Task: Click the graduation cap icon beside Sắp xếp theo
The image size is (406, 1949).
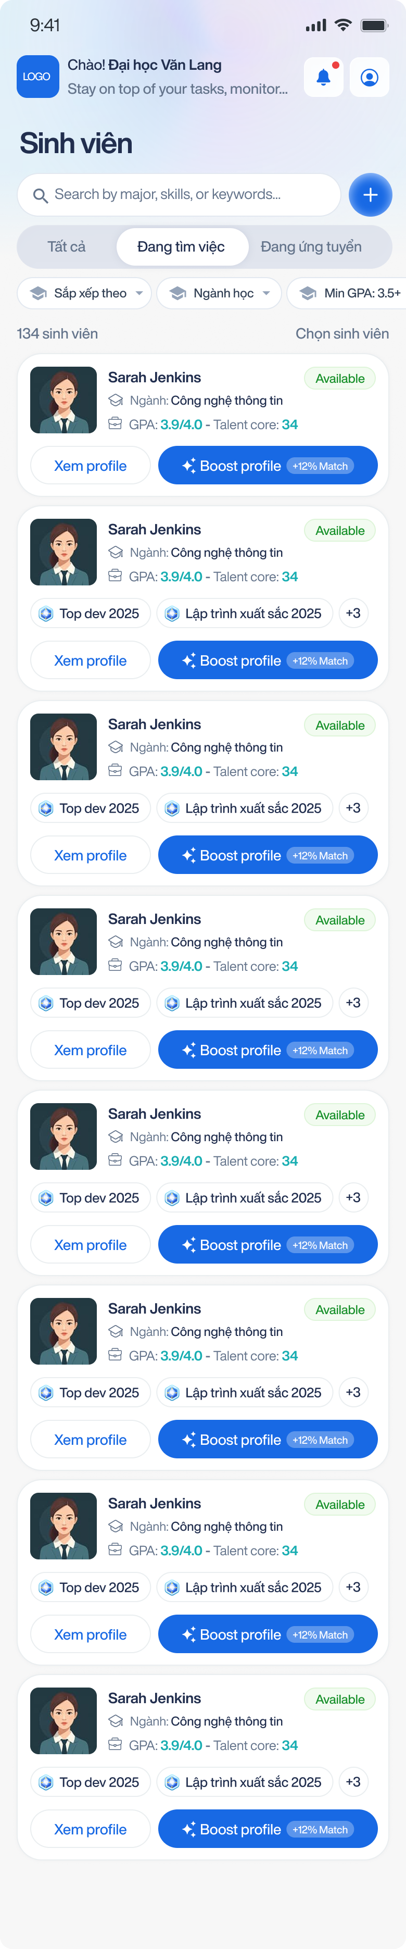Action: coord(39,294)
